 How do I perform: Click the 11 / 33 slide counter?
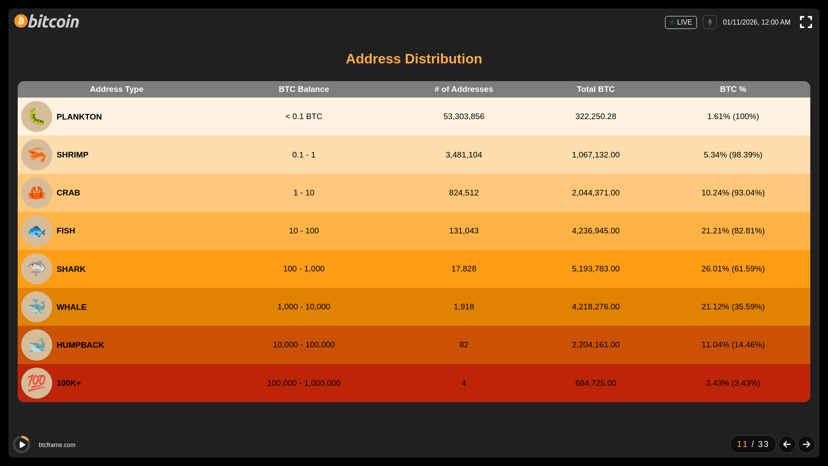click(753, 444)
